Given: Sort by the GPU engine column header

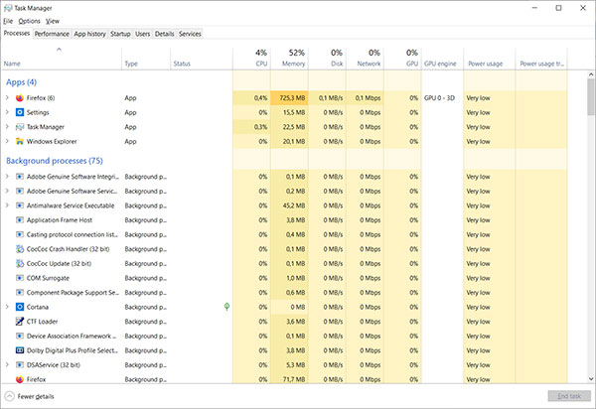Looking at the screenshot, I should pyautogui.click(x=442, y=59).
